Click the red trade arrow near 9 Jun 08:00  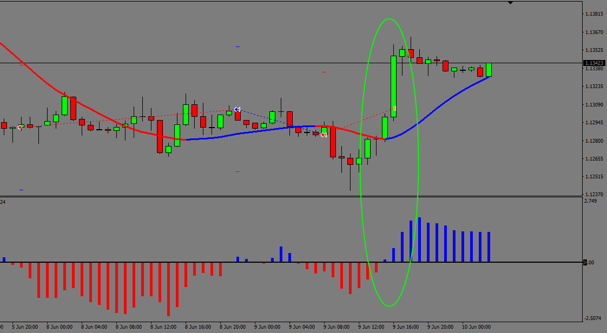[324, 135]
